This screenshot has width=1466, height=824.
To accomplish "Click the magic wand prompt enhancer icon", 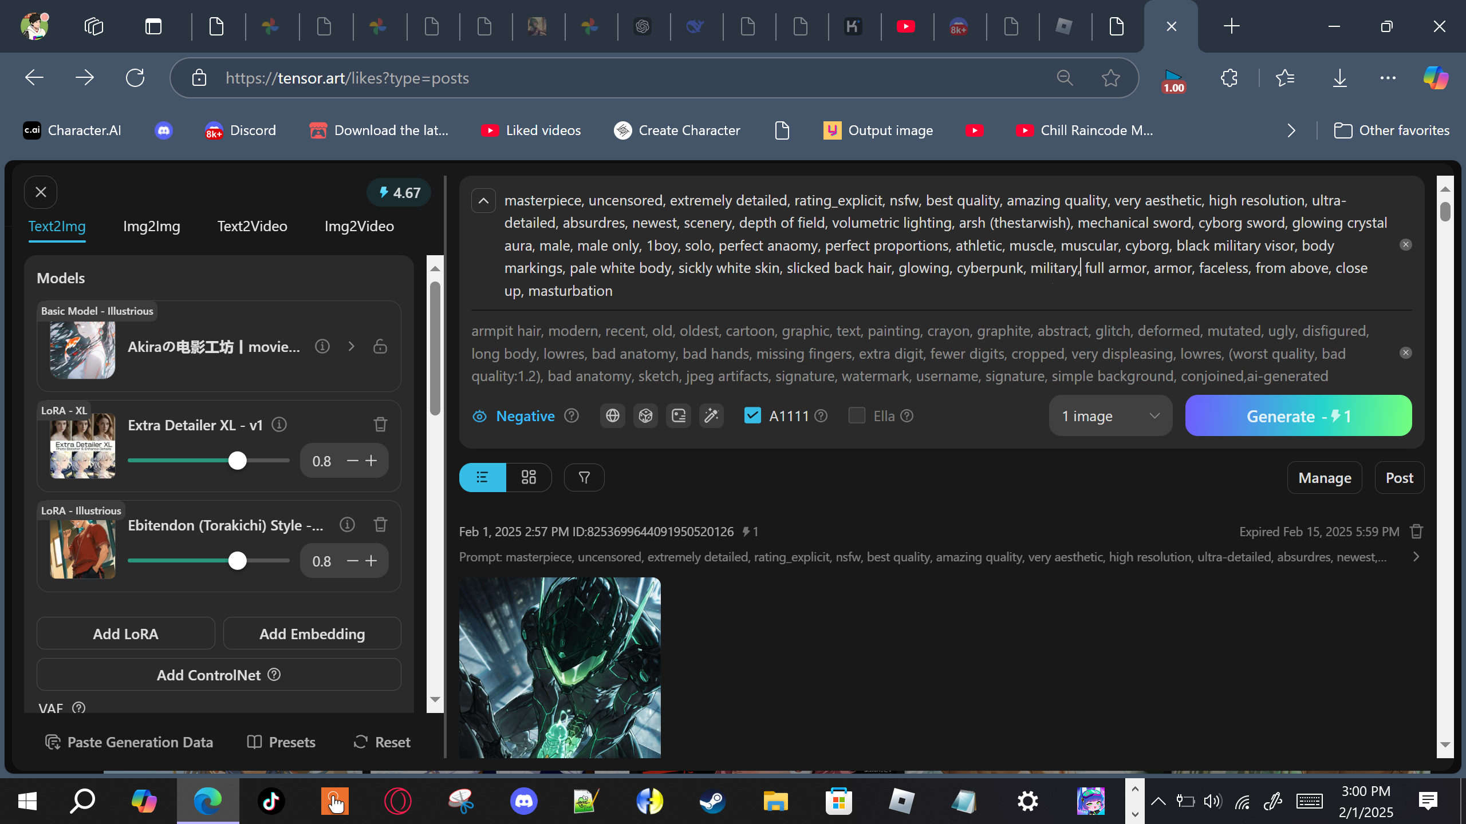I will coord(711,416).
